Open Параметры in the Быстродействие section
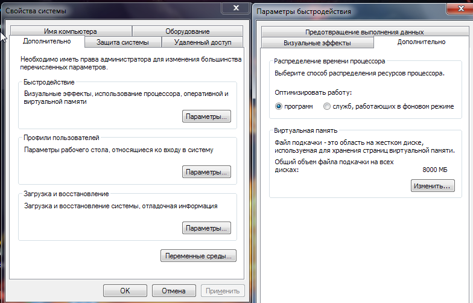 point(206,116)
